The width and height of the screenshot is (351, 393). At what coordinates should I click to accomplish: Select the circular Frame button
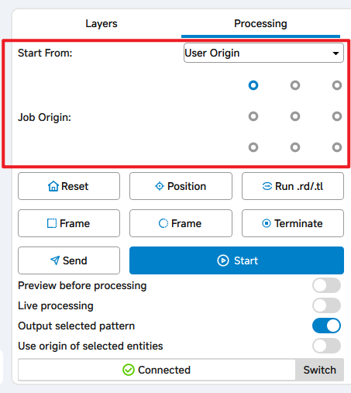pyautogui.click(x=181, y=223)
